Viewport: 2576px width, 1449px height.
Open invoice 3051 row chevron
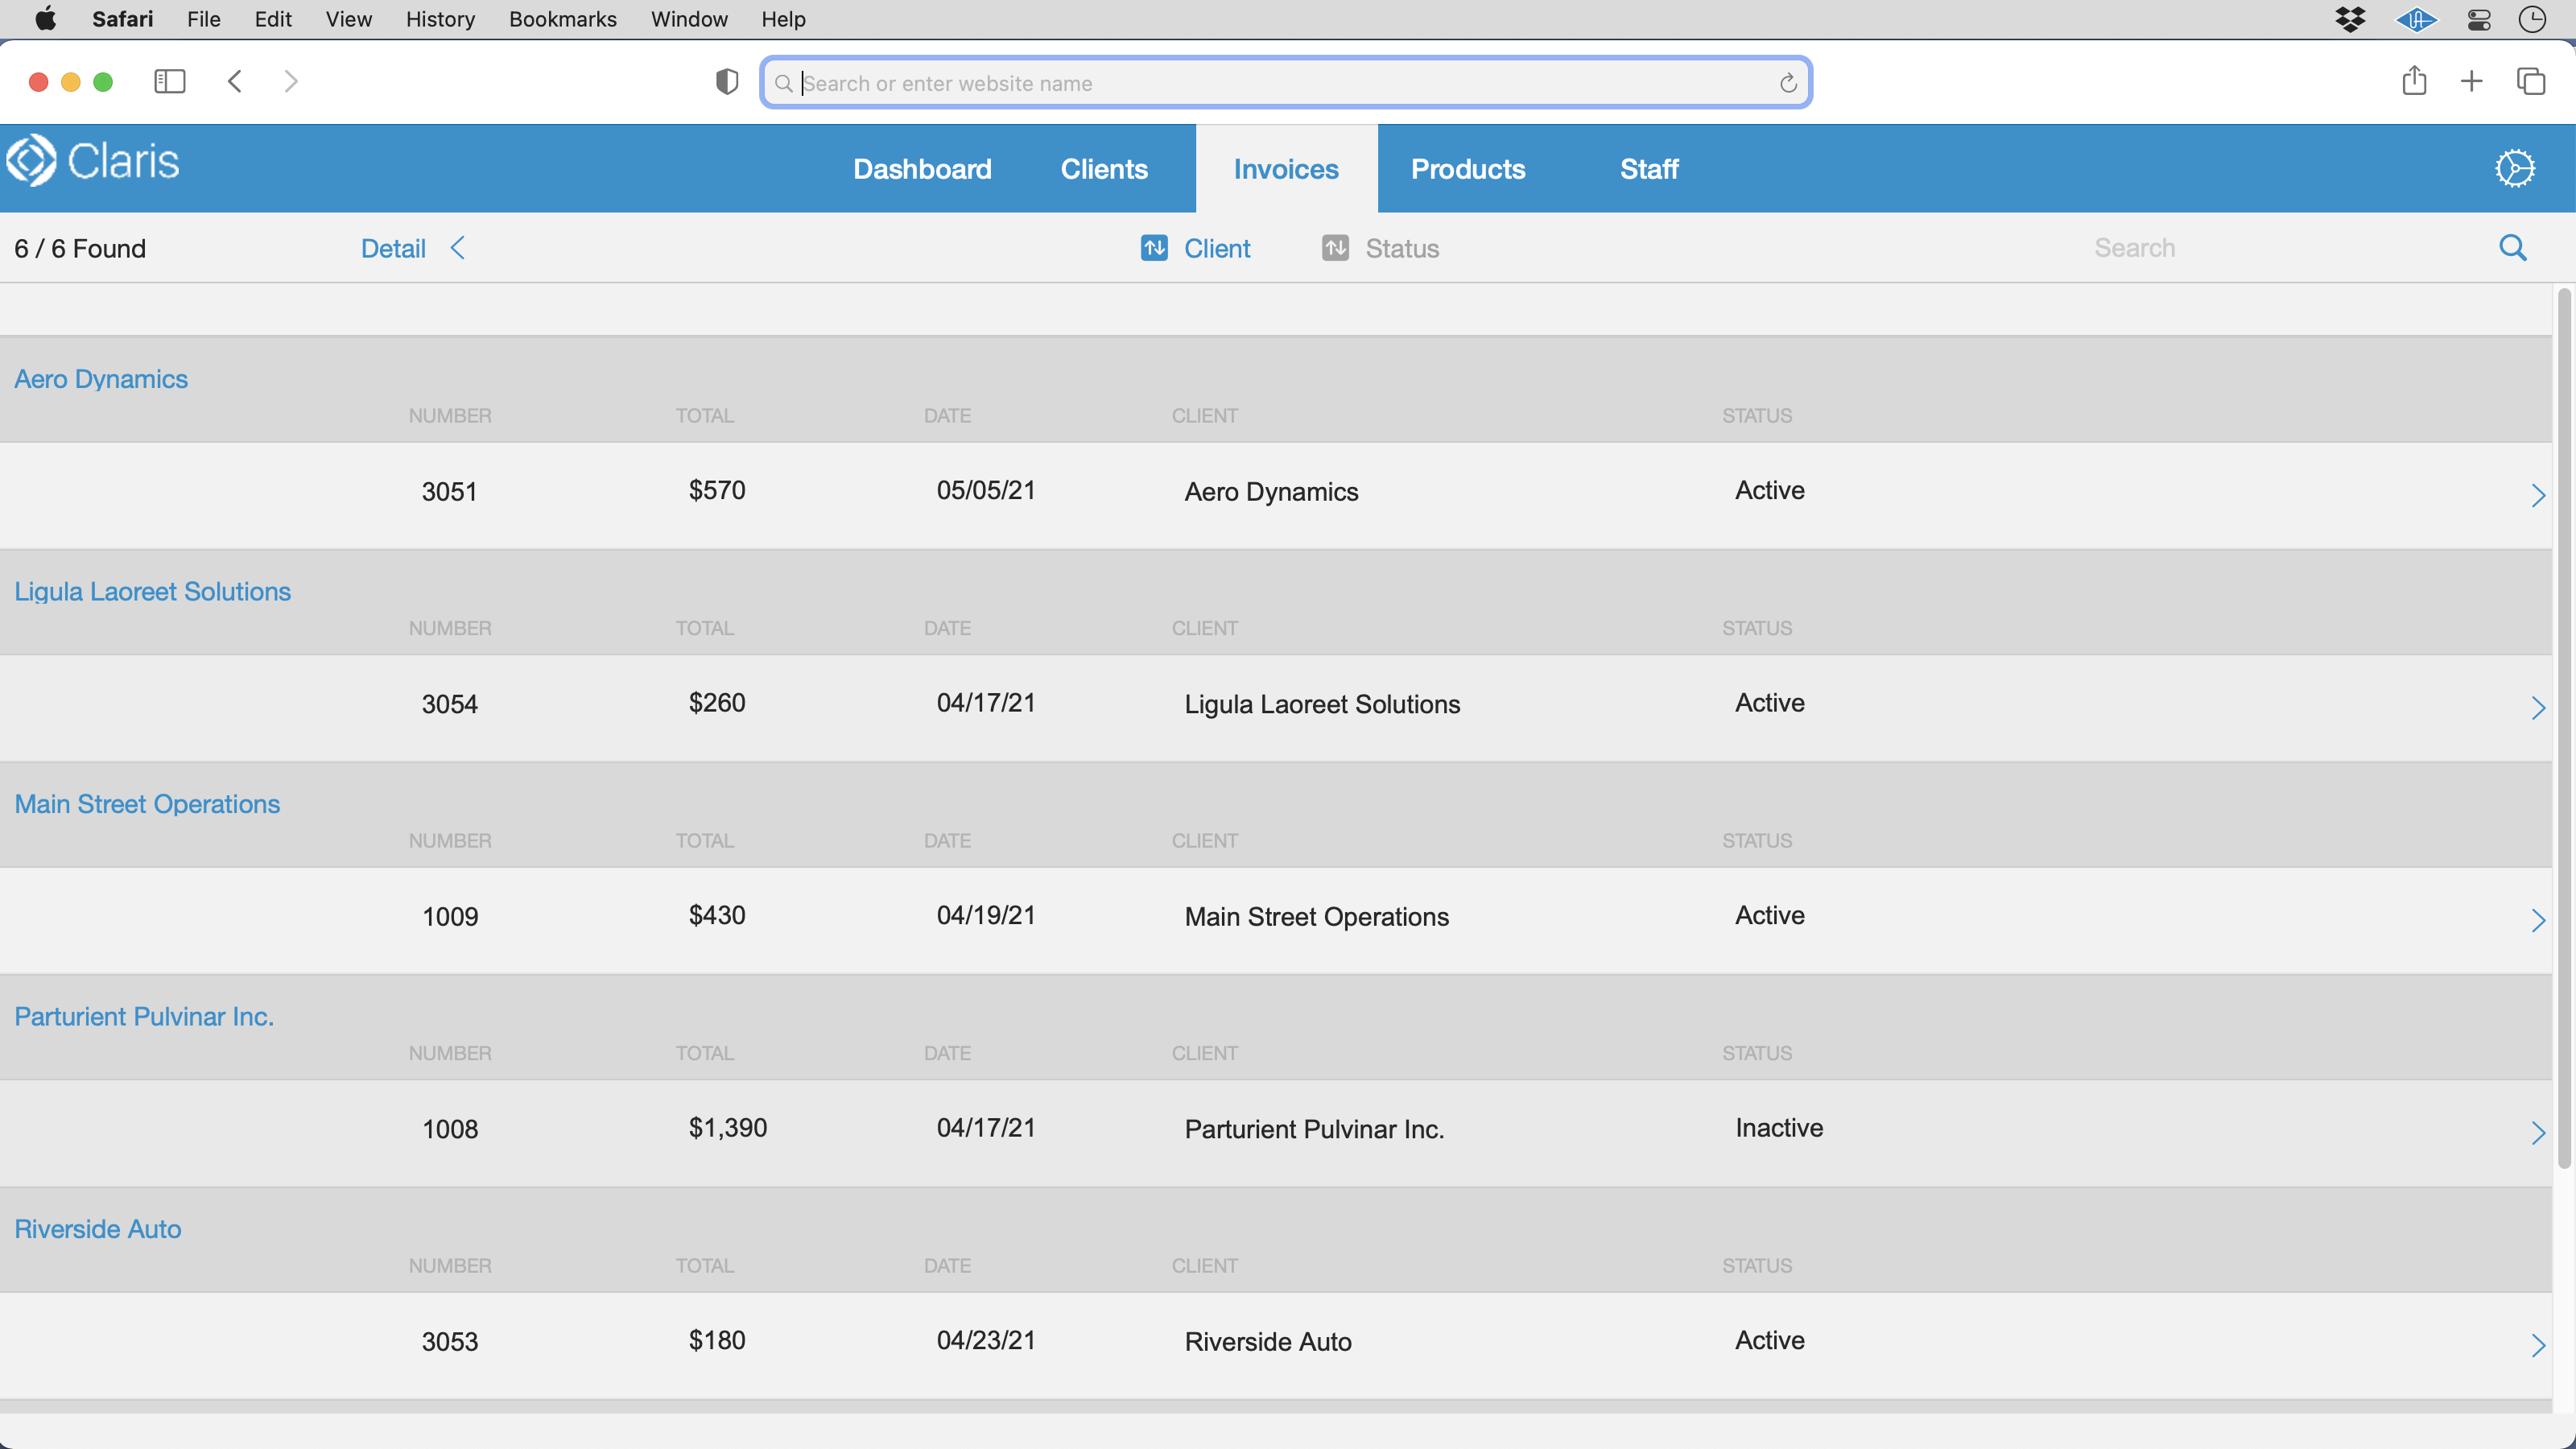2537,495
